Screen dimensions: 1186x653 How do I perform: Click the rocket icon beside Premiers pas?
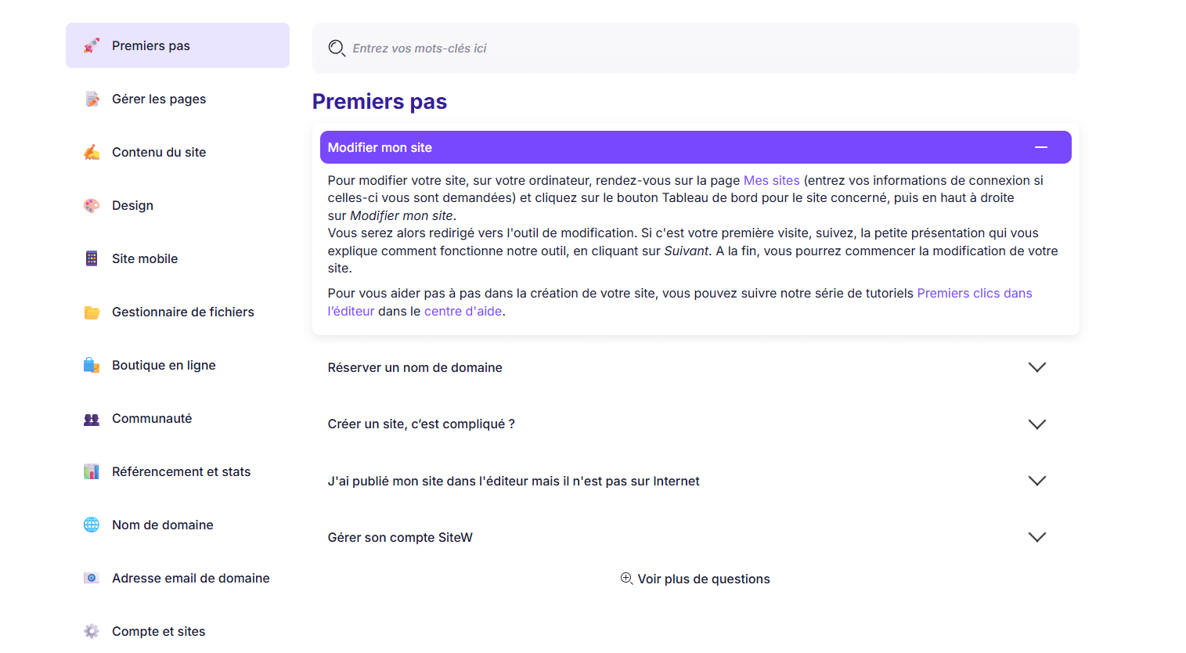(92, 45)
